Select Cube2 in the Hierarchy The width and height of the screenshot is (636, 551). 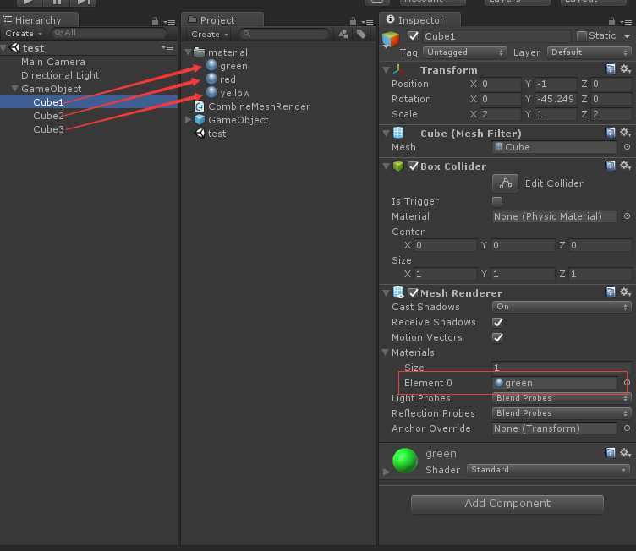click(x=48, y=116)
